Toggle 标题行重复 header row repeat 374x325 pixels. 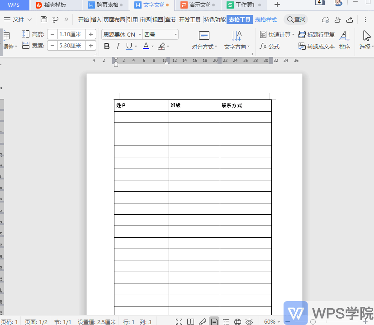[317, 34]
